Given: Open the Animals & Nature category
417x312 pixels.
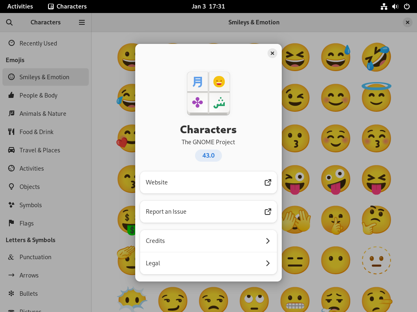Looking at the screenshot, I should coord(46,114).
